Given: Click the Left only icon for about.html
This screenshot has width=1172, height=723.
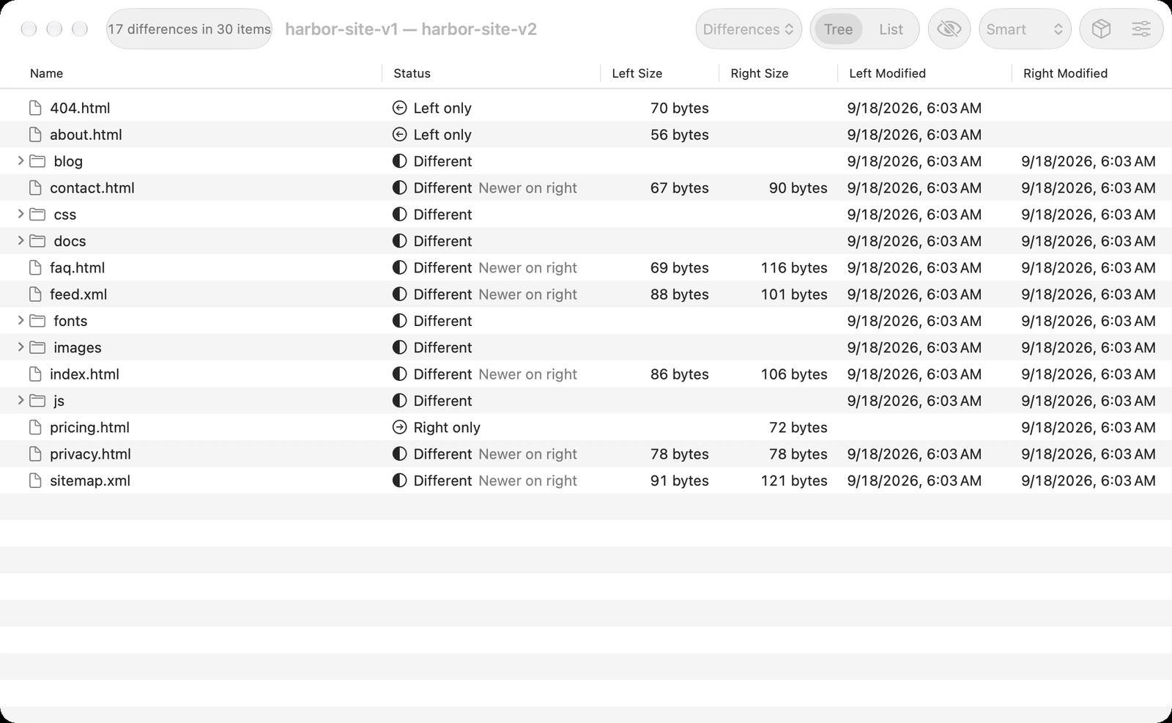Looking at the screenshot, I should 399,134.
